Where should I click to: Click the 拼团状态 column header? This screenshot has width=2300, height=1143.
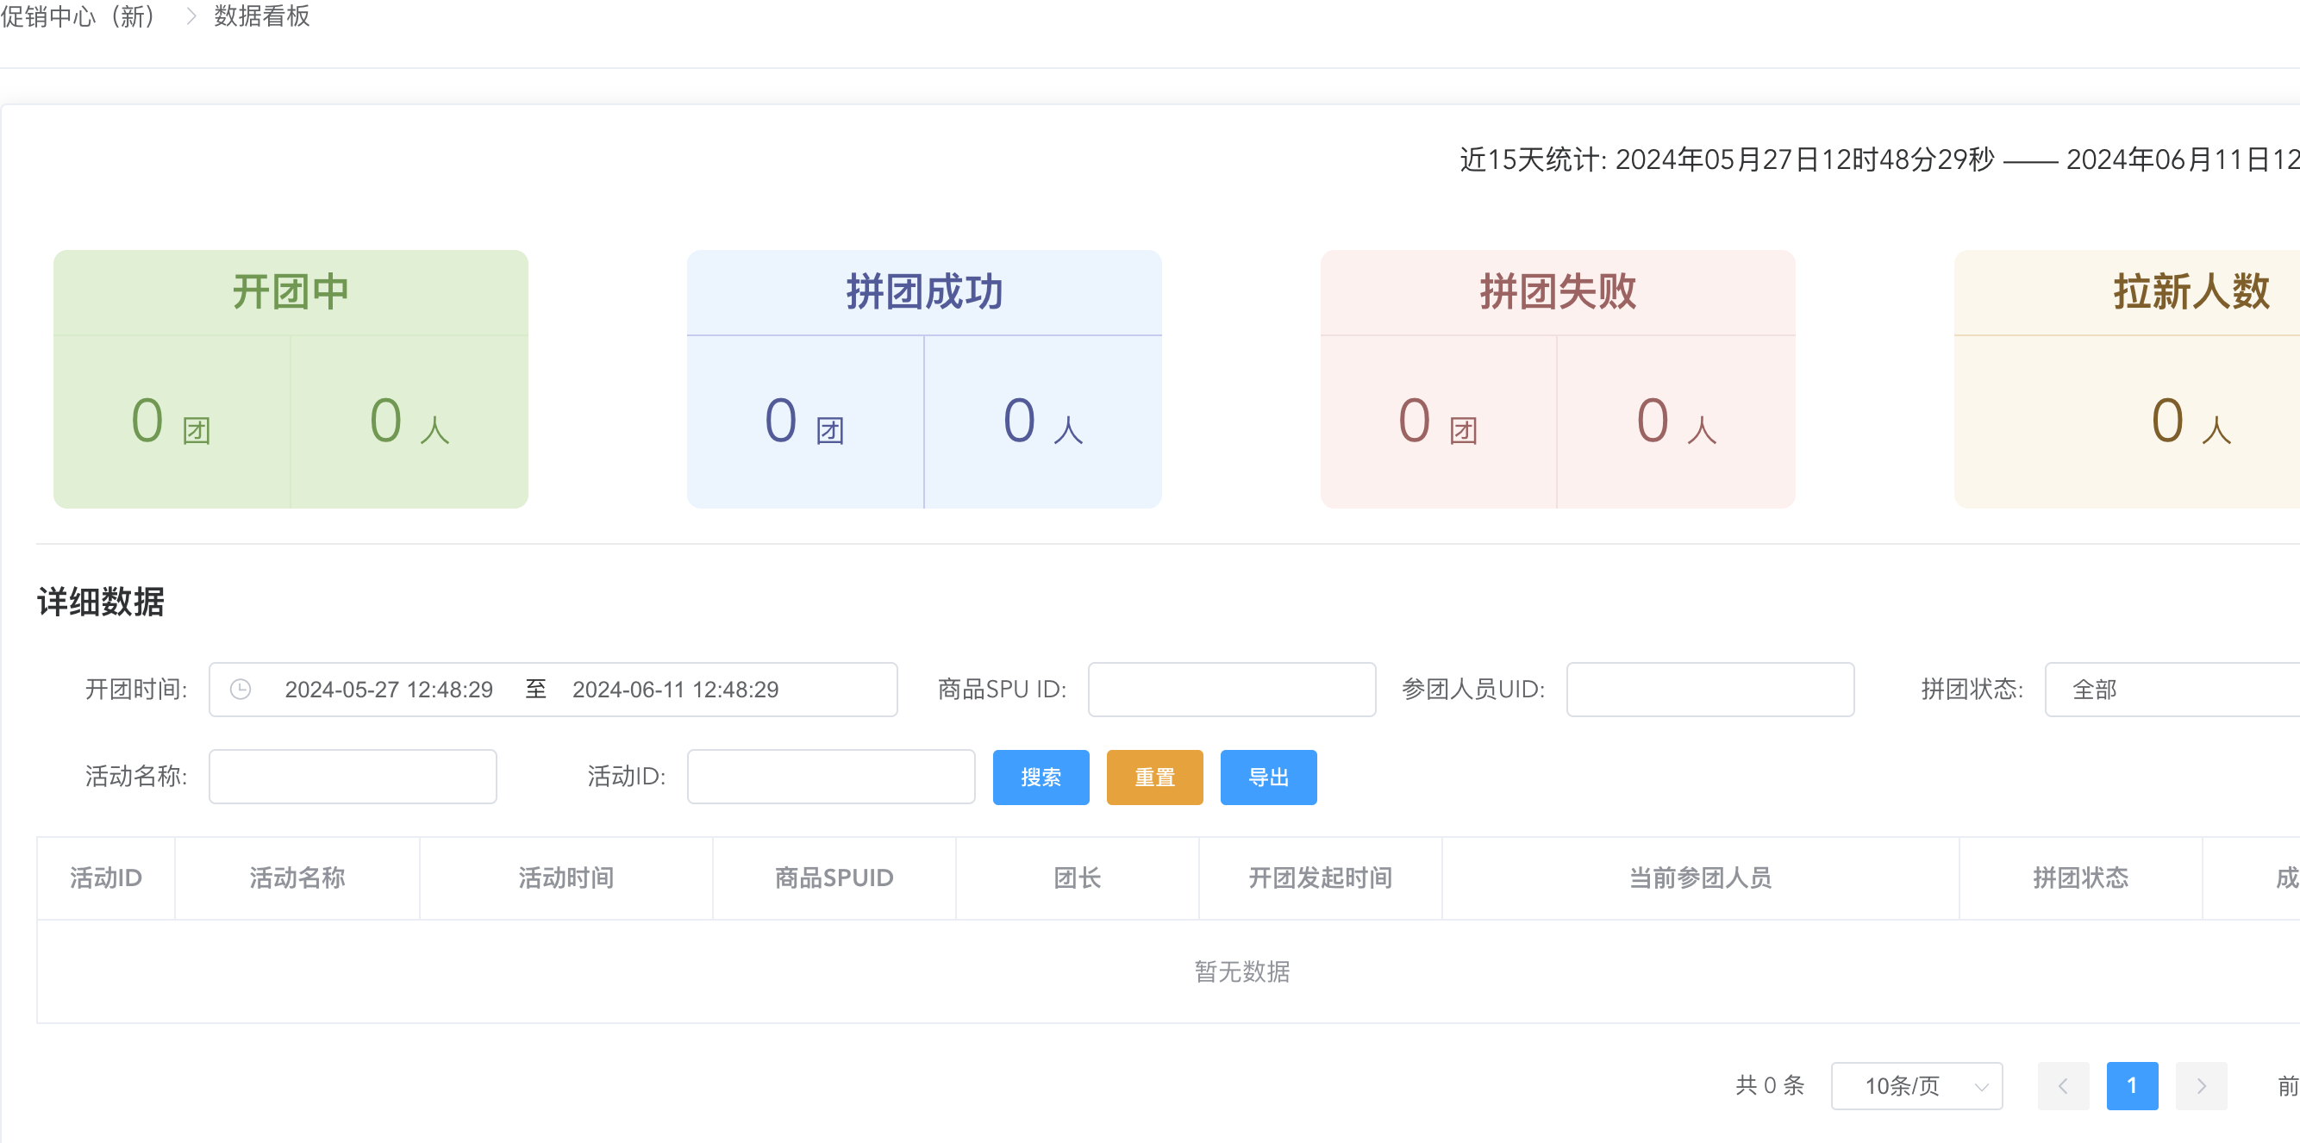point(2080,878)
